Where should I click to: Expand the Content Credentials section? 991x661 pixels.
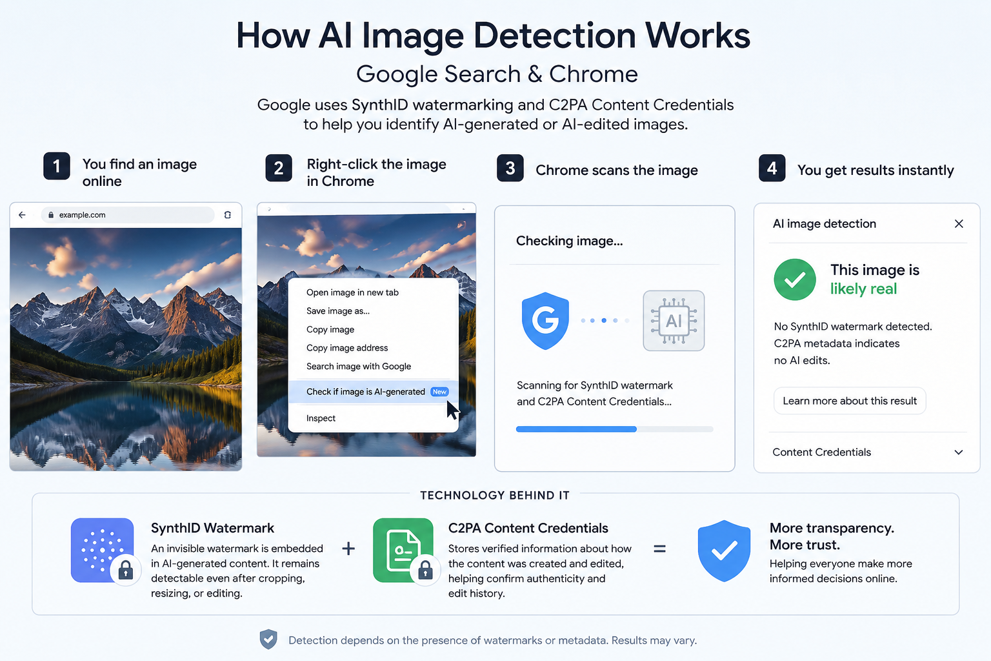[959, 453]
